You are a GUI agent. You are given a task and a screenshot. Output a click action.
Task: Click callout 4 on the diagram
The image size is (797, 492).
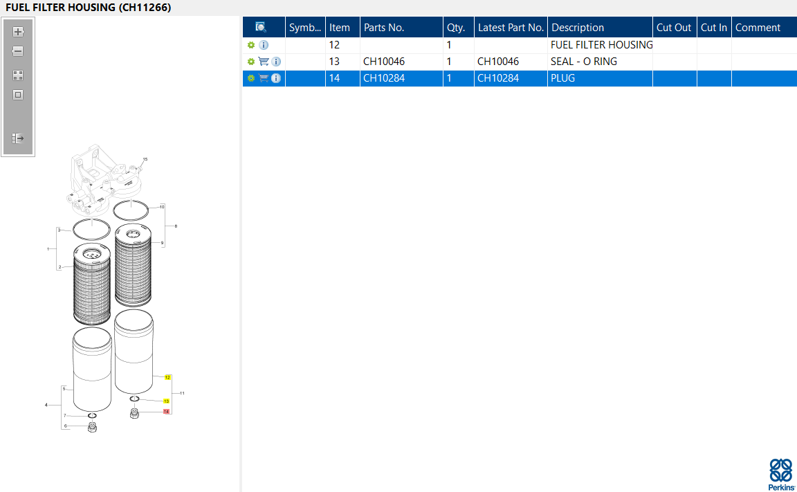tap(46, 405)
